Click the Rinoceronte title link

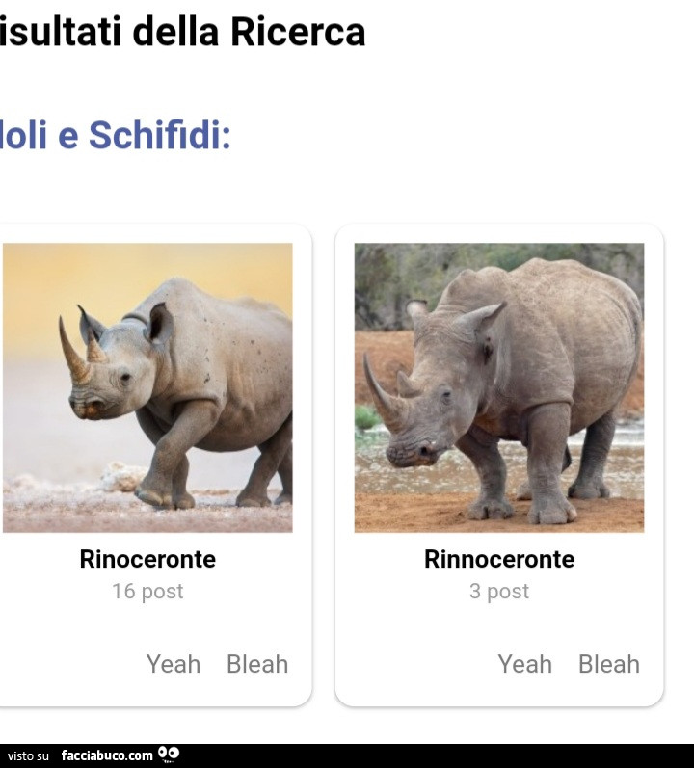[x=147, y=559]
